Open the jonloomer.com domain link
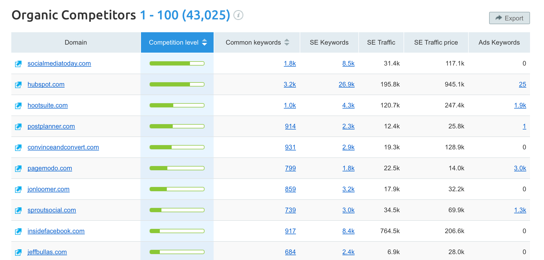Screen dimensions: 544x260 coord(48,189)
